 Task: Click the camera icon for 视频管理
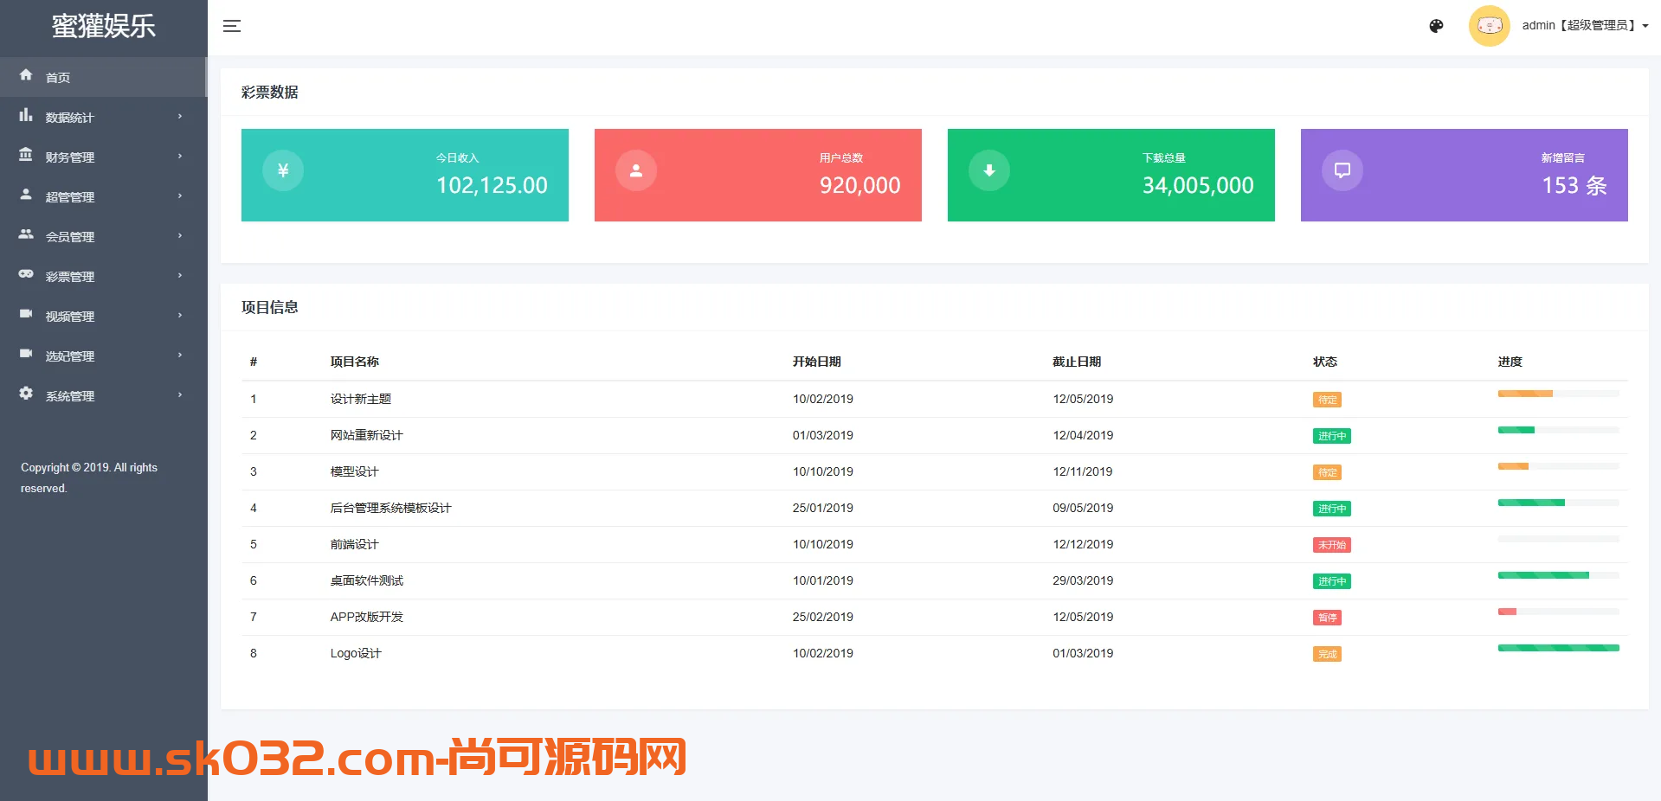[x=26, y=314]
